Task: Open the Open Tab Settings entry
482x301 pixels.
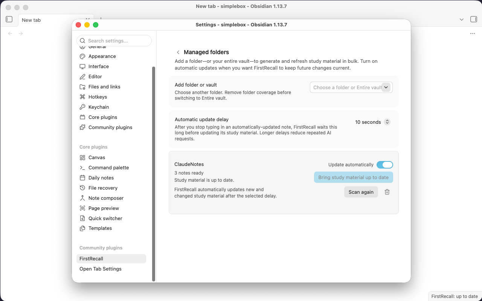Action: (111, 269)
